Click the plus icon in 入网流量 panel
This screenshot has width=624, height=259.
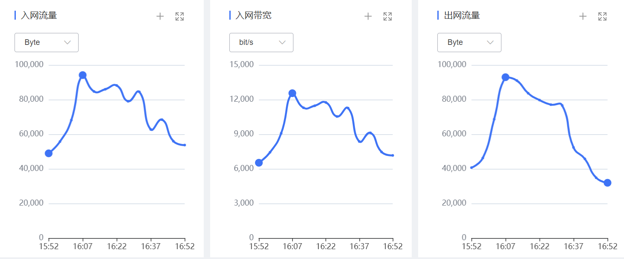pos(160,16)
